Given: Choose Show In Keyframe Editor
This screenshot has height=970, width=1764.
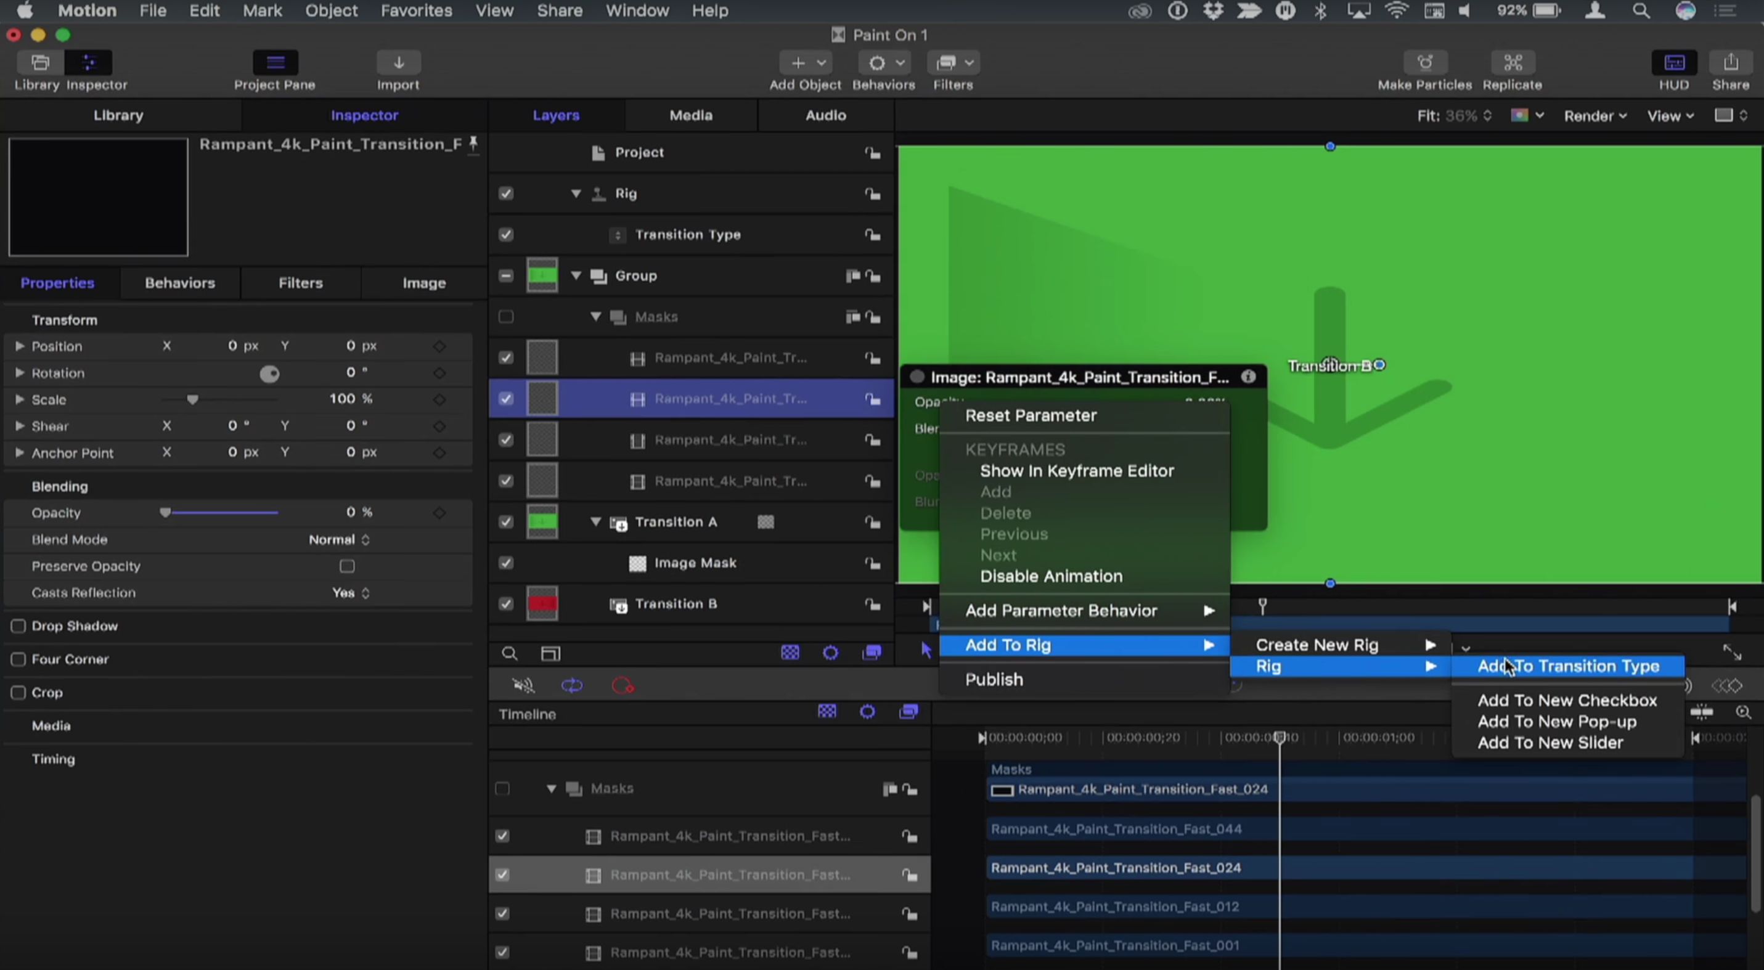Looking at the screenshot, I should coord(1077,471).
